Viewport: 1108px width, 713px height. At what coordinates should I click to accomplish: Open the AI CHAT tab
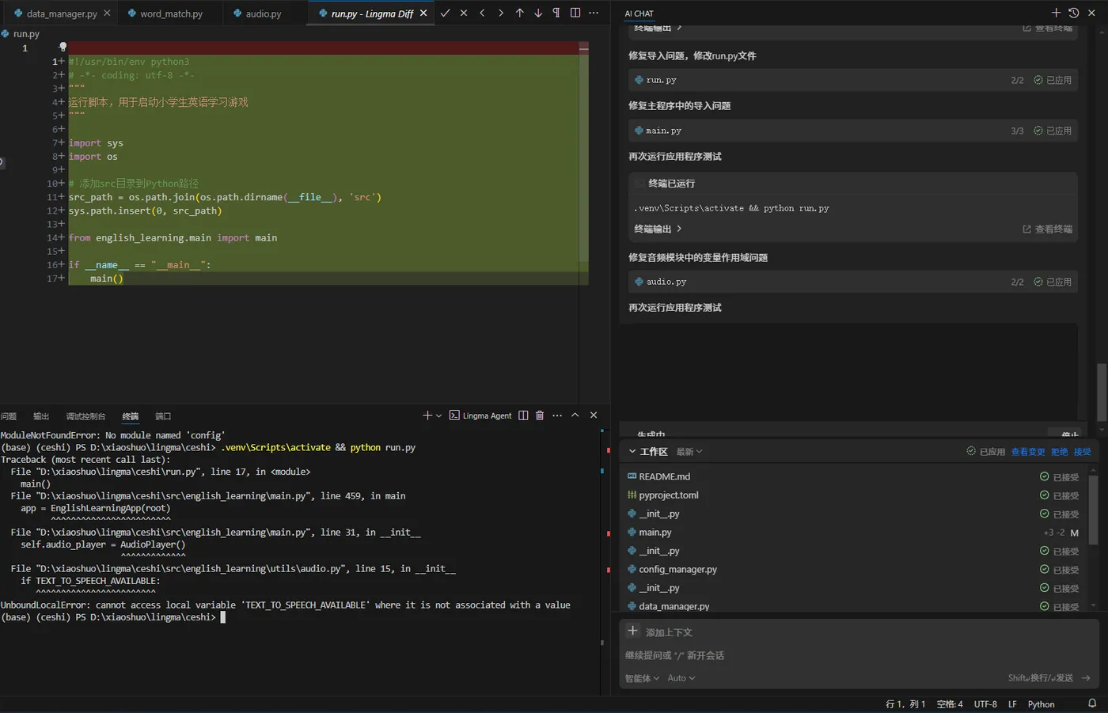(x=639, y=13)
